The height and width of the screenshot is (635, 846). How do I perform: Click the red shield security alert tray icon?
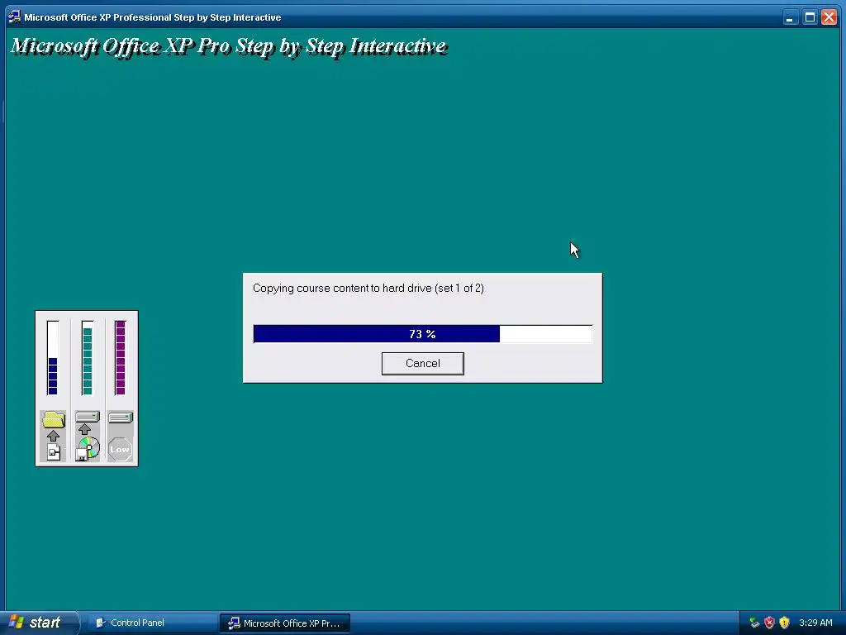(x=769, y=623)
